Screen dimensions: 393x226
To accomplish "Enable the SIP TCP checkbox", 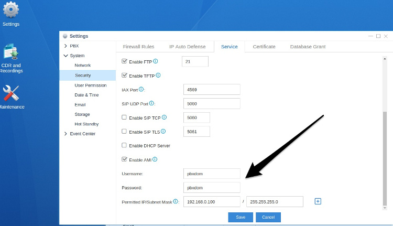I will pos(124,117).
